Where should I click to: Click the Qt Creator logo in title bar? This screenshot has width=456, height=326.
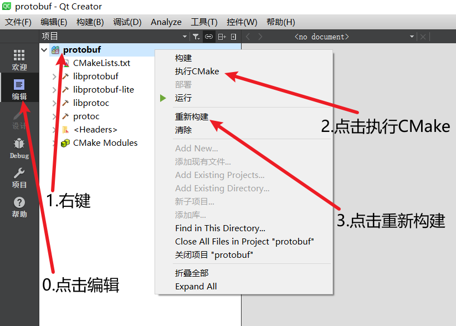coord(7,7)
